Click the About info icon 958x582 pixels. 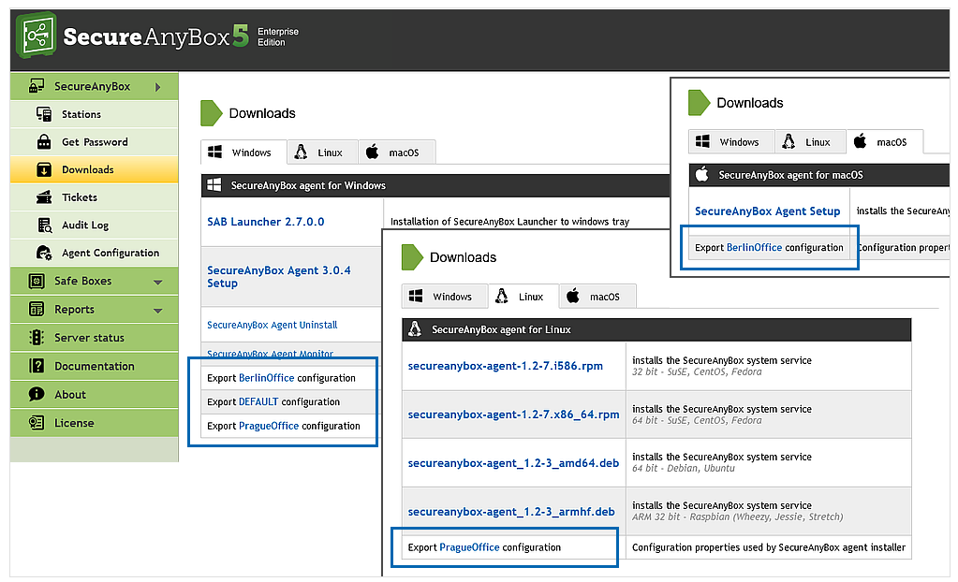(x=37, y=395)
